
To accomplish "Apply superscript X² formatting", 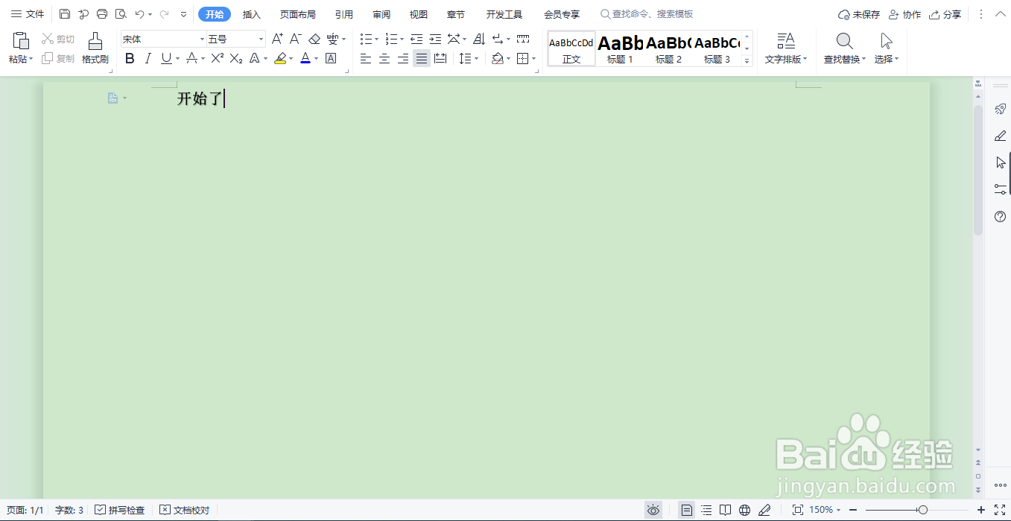I will point(218,58).
